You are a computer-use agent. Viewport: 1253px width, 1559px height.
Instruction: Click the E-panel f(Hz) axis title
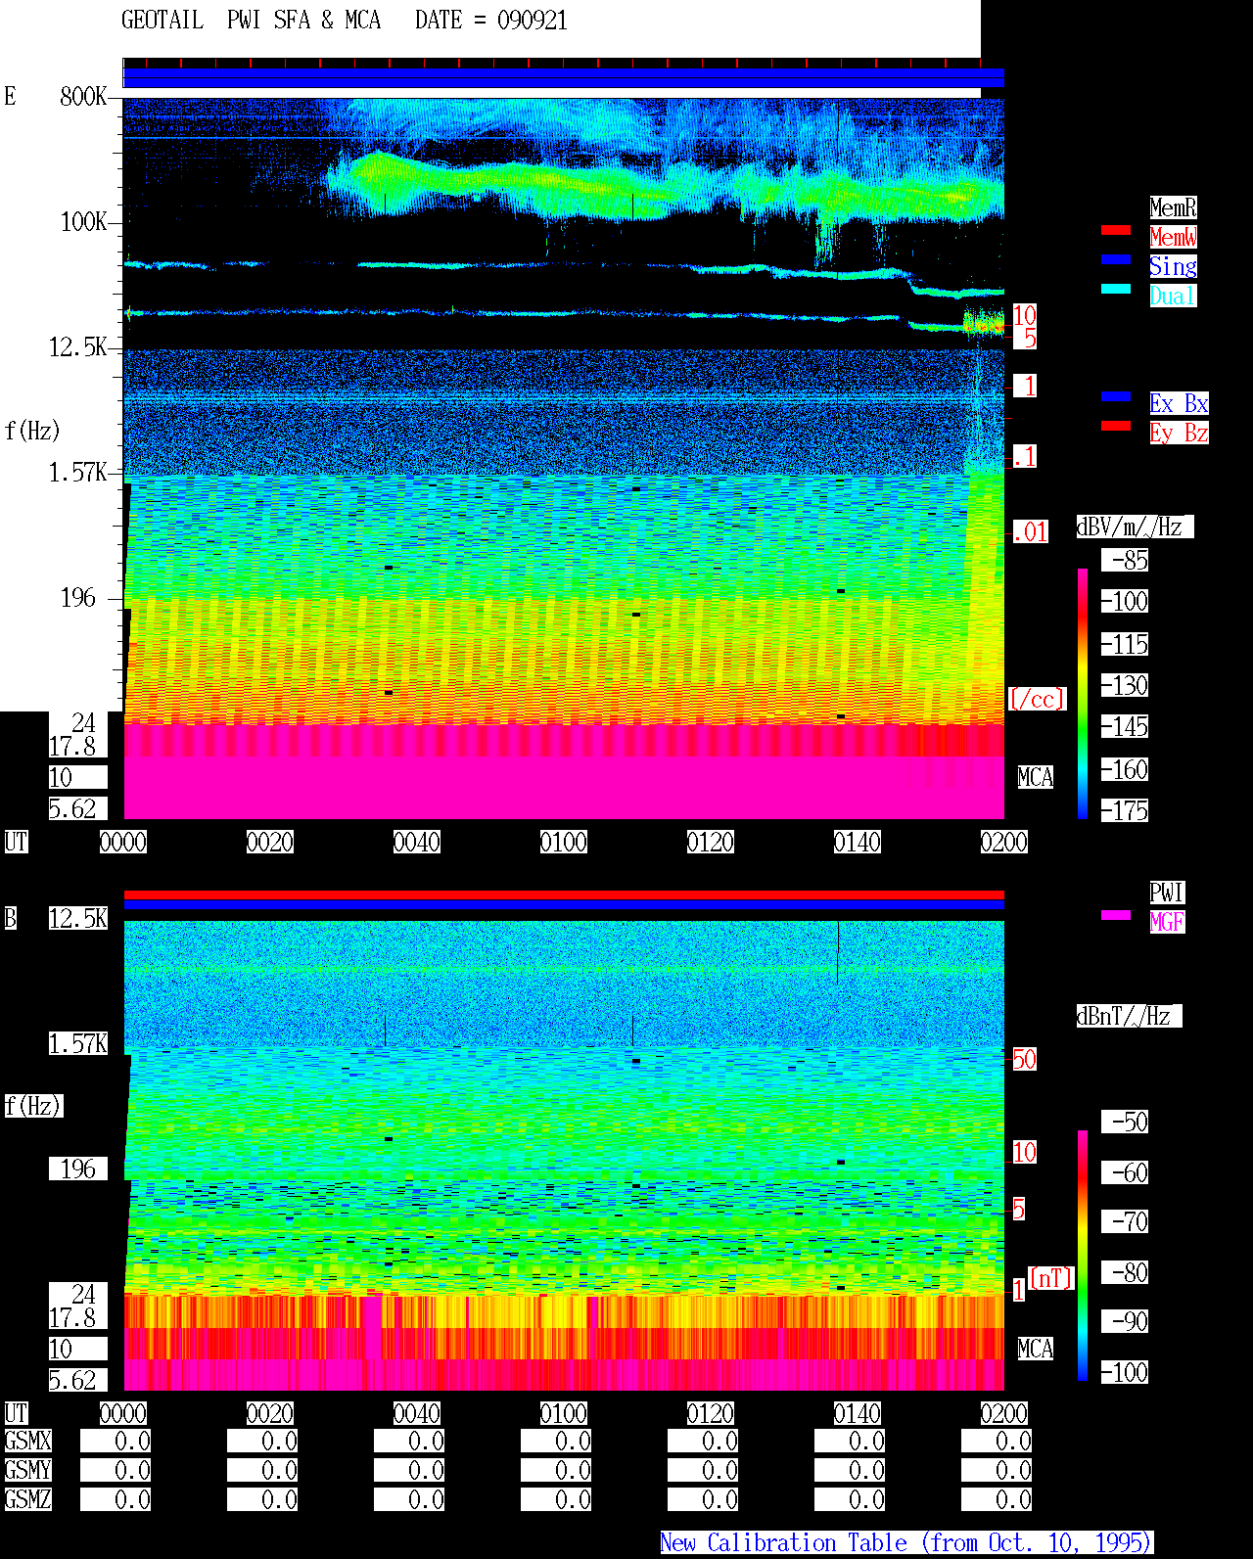coord(32,431)
